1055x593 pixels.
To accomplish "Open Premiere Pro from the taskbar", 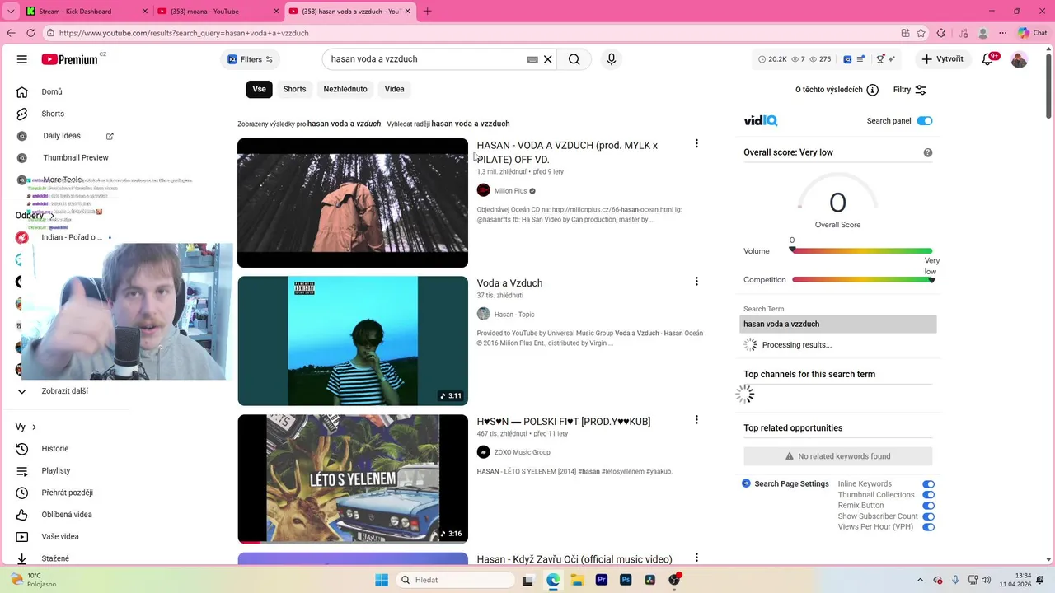I will (x=602, y=580).
